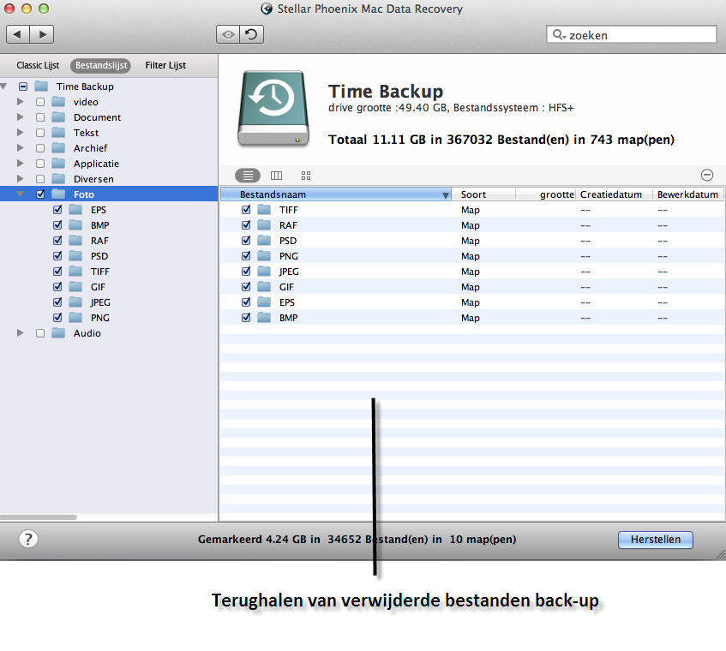Click the BMP folder icon in table
This screenshot has height=651, width=726.
pyautogui.click(x=264, y=318)
